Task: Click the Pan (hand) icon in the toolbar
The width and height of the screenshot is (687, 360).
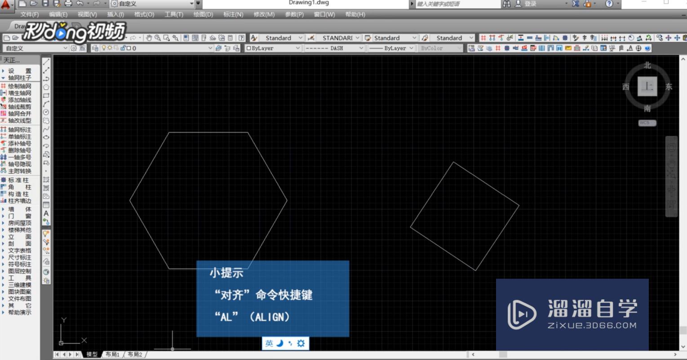Action: tap(150, 38)
